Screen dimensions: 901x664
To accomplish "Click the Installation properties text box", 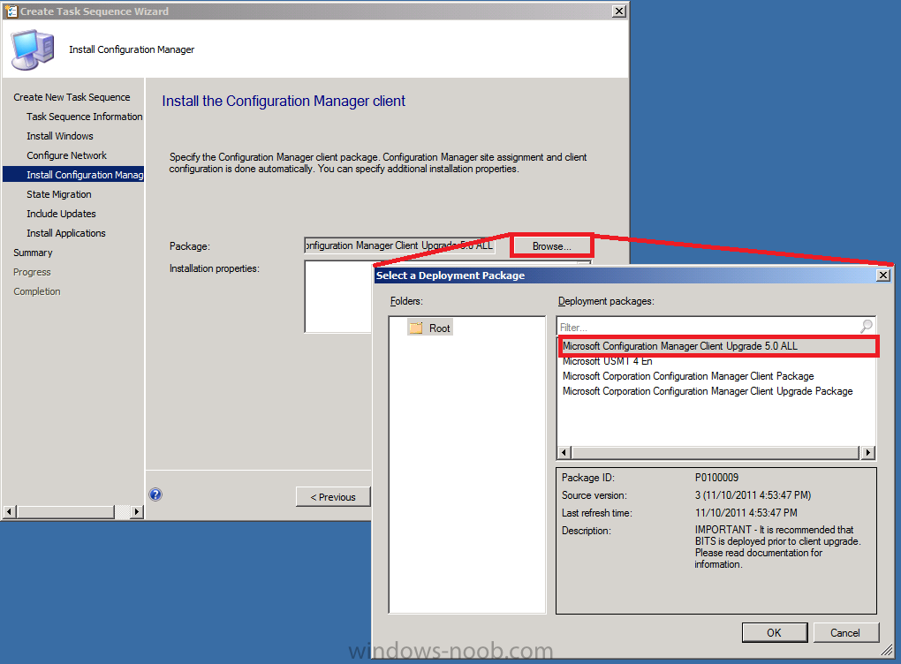I will (x=337, y=297).
